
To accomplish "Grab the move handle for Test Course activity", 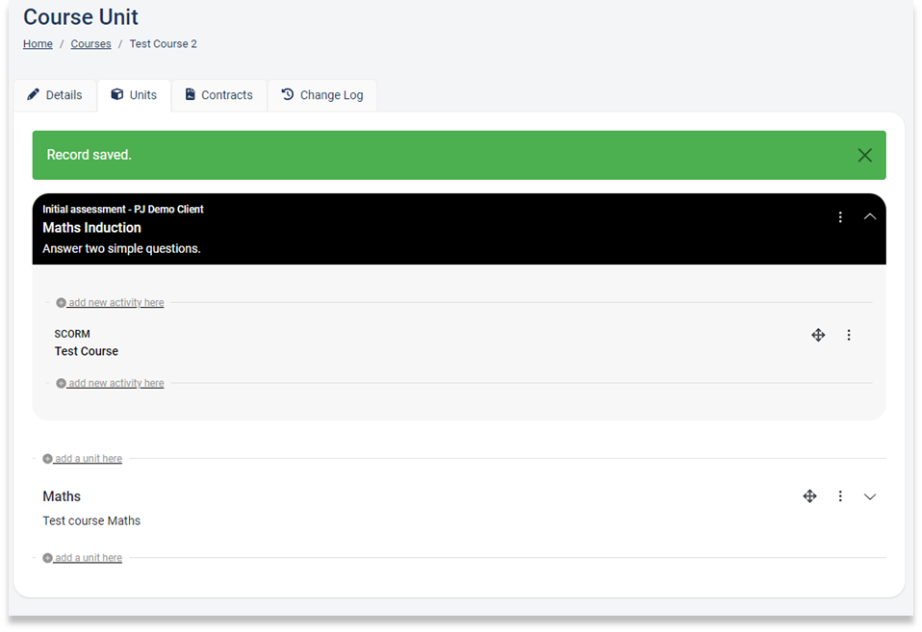I will [818, 335].
